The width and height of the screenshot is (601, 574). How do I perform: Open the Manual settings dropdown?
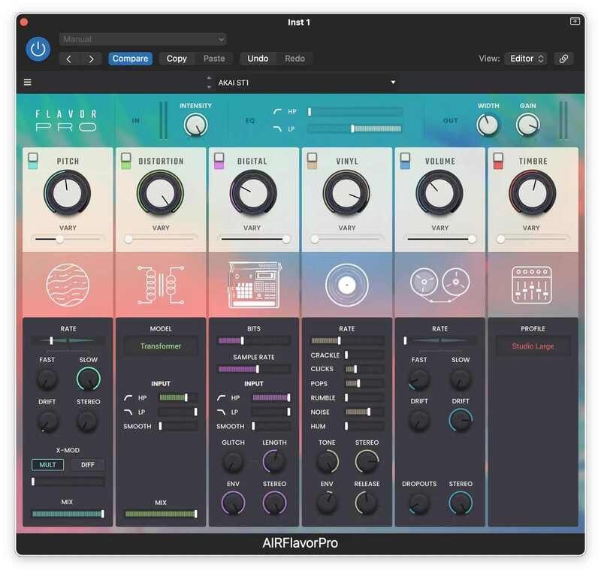143,39
